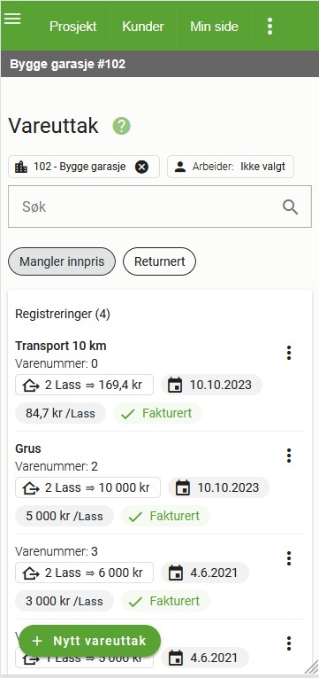Click the 2 Lass ⇒ 169,4 kr chip
This screenshot has height=678, width=319.
coord(84,385)
